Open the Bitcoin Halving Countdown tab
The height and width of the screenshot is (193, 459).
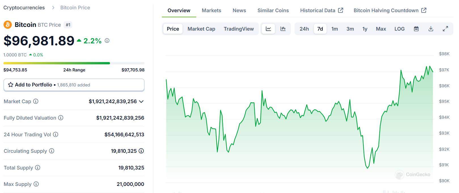[390, 10]
